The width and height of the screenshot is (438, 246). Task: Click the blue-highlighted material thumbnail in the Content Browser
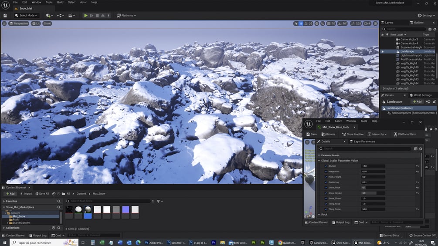pyautogui.click(x=88, y=212)
